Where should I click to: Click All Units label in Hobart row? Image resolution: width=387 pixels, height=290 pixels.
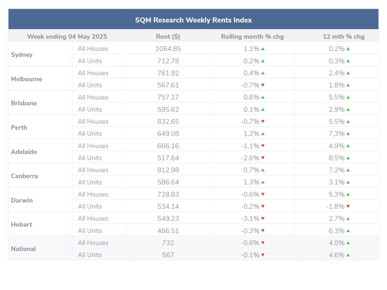[x=90, y=231]
